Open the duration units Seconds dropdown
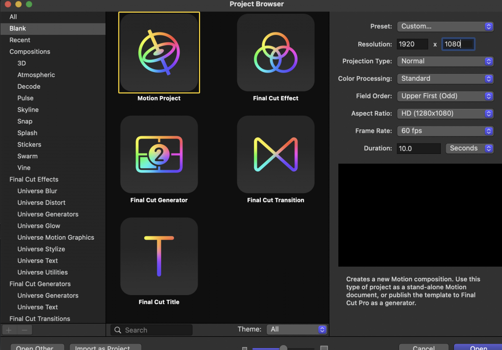502x350 pixels. 469,148
